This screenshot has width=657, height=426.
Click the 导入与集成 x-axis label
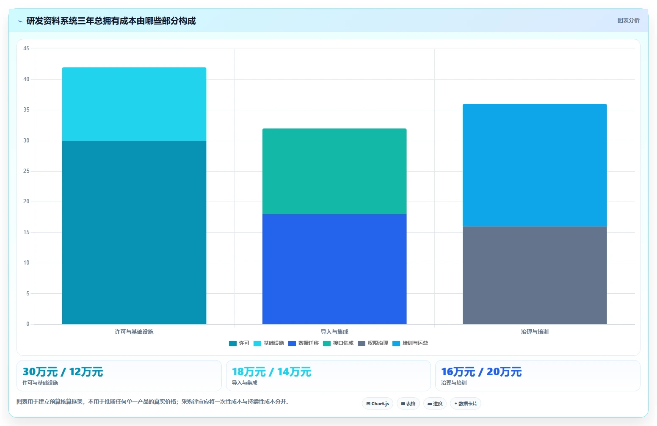click(334, 332)
